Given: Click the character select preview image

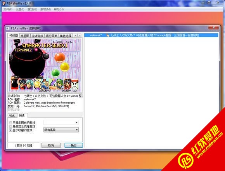Looking at the screenshot, I should click(x=45, y=65).
